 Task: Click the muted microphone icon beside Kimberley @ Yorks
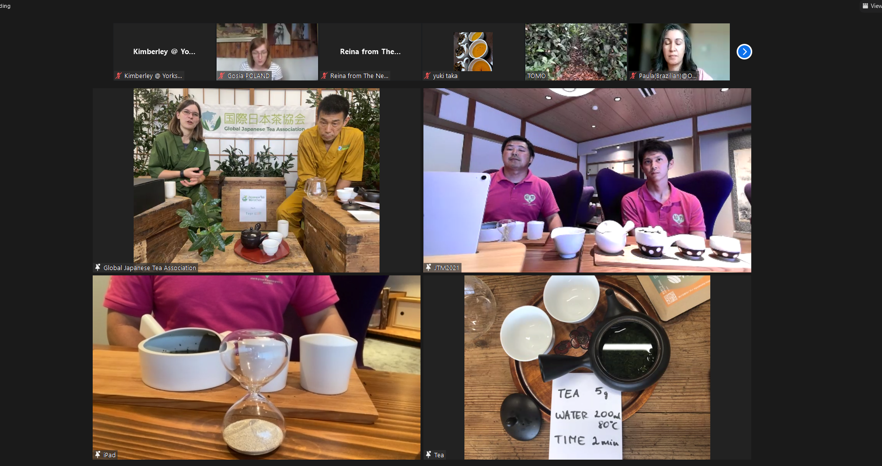pos(118,76)
